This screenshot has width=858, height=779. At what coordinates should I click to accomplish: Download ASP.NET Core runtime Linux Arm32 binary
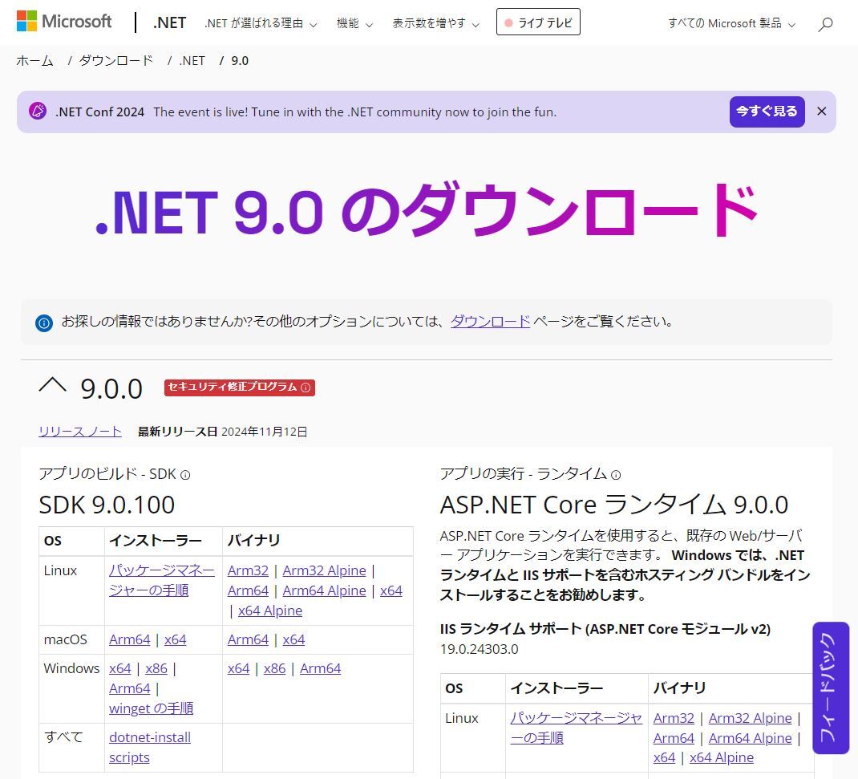pyautogui.click(x=674, y=718)
